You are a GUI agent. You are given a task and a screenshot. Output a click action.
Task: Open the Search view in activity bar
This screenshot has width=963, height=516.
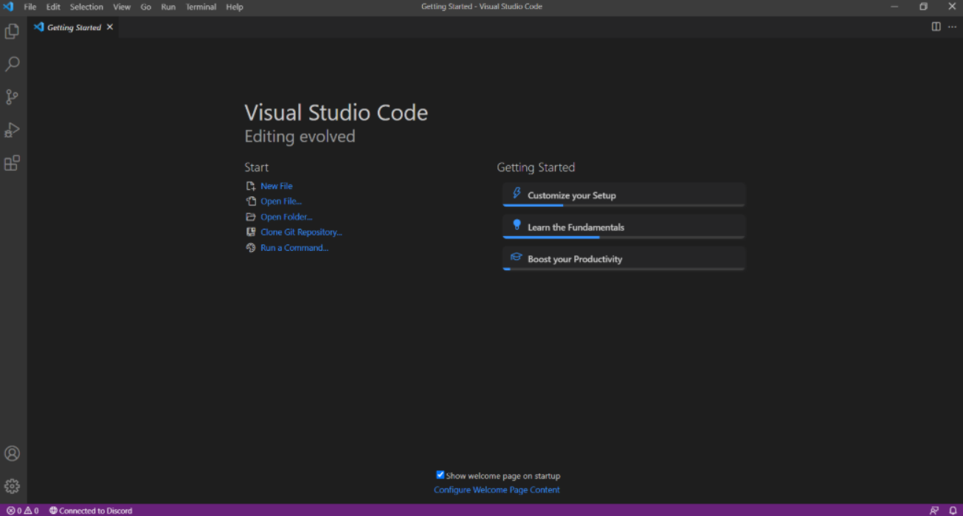(x=12, y=64)
